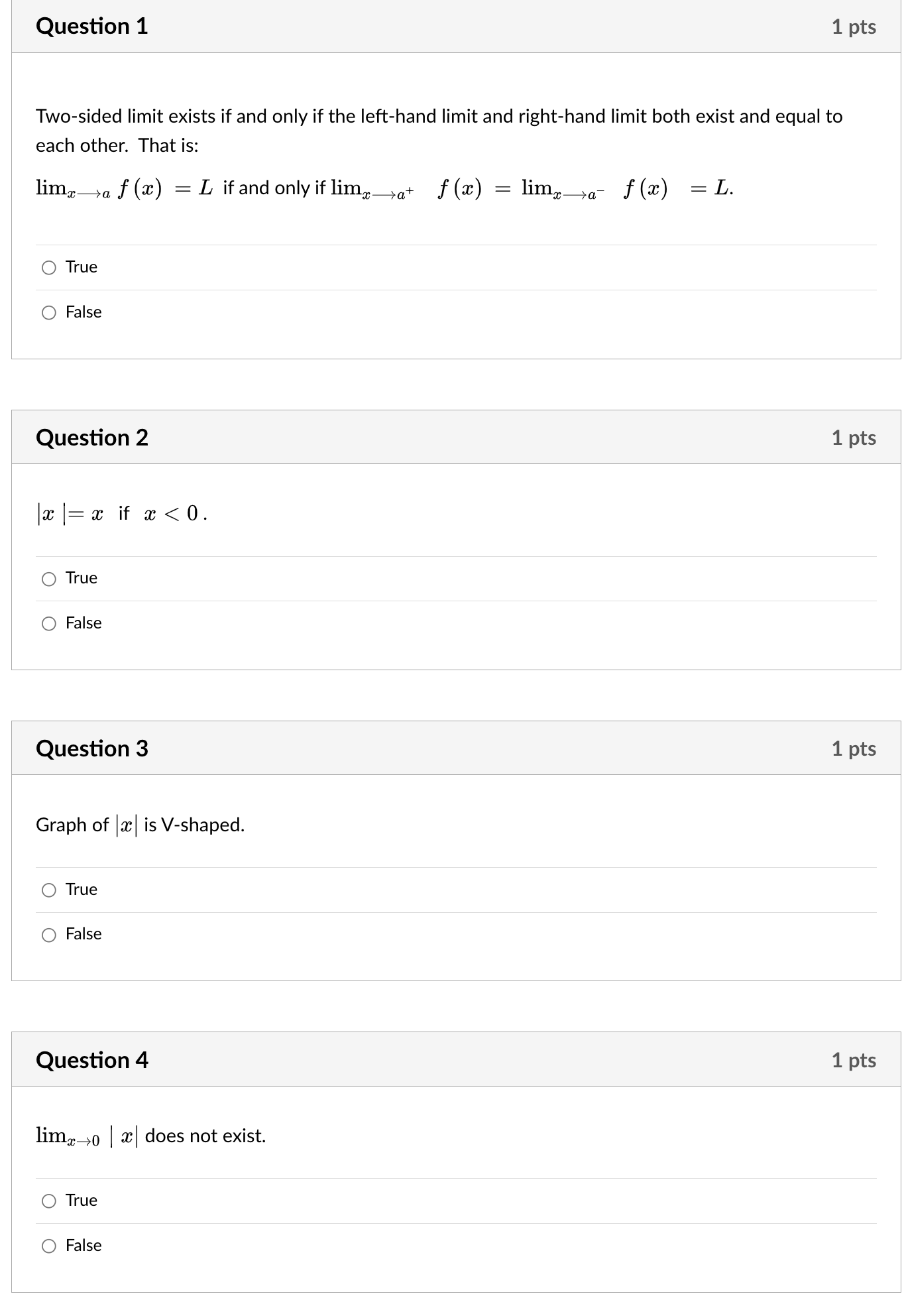Select False for Question 2

[x=49, y=623]
